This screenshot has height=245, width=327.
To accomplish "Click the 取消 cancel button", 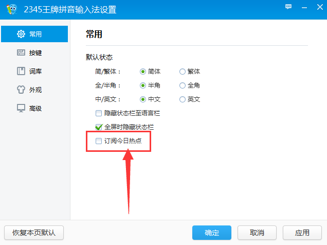I will tap(257, 233).
